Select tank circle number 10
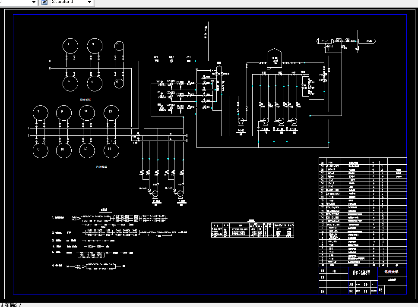418x307 pixels. 64,150
